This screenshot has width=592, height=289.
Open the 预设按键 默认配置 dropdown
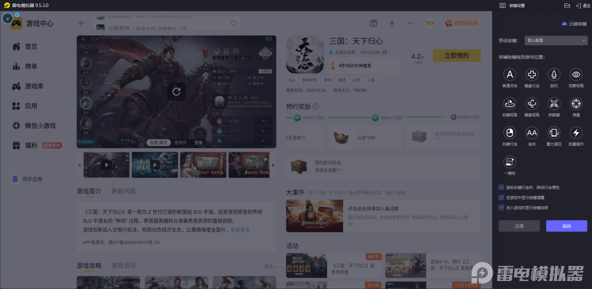click(556, 41)
